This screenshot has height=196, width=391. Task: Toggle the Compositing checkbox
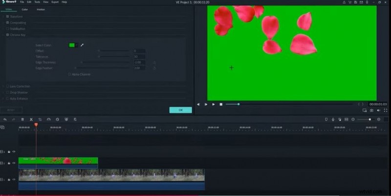[7, 22]
